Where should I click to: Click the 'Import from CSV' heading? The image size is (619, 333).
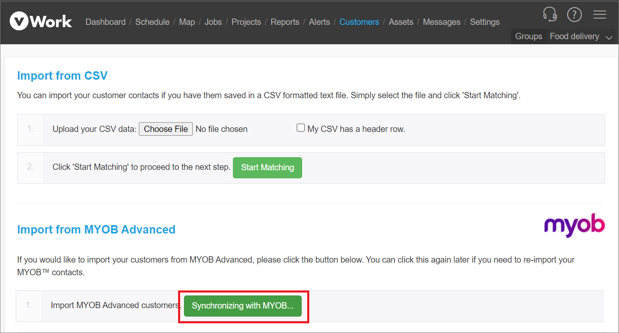[62, 76]
